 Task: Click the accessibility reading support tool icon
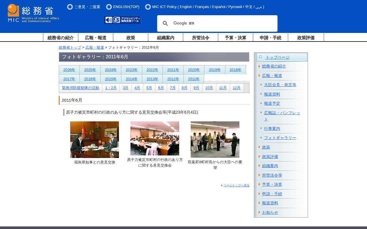(x=123, y=20)
